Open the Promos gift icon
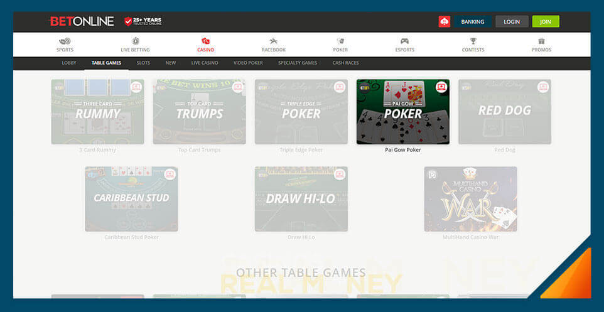Viewport: 604px width, 312px height. tap(542, 41)
